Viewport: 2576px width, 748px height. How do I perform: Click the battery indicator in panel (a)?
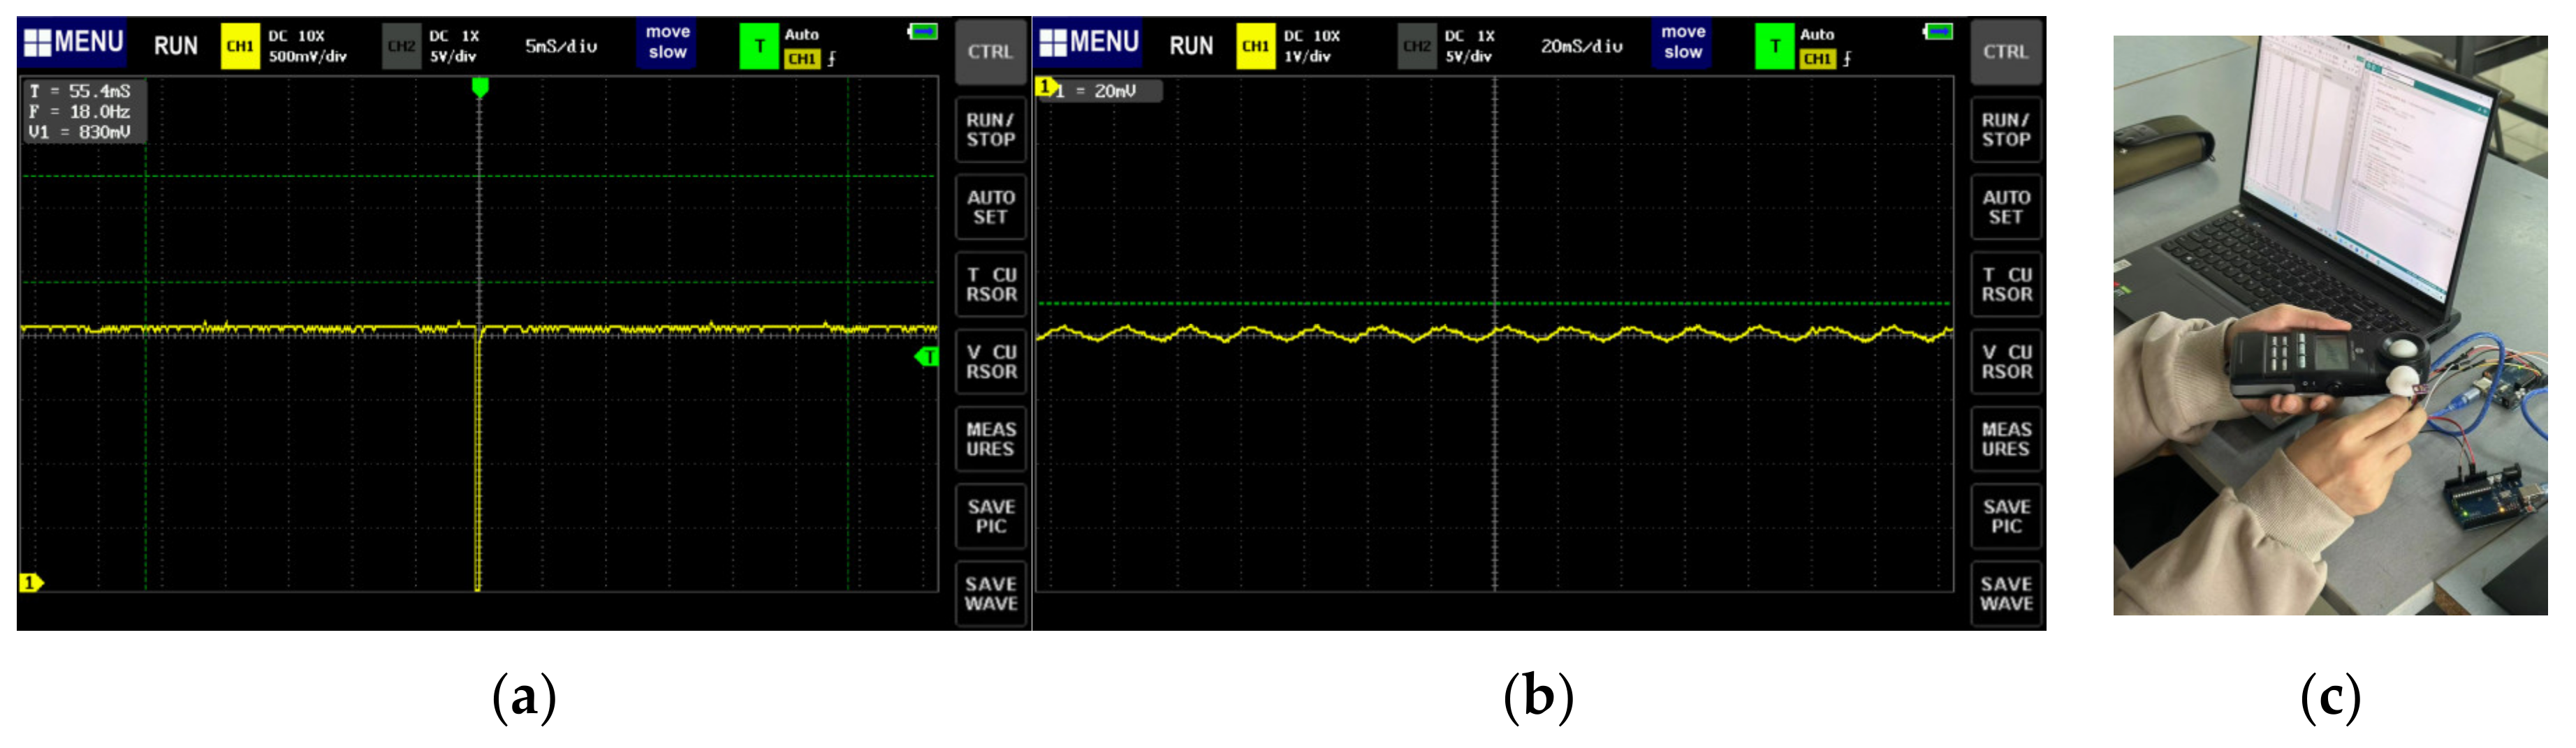coord(923,32)
